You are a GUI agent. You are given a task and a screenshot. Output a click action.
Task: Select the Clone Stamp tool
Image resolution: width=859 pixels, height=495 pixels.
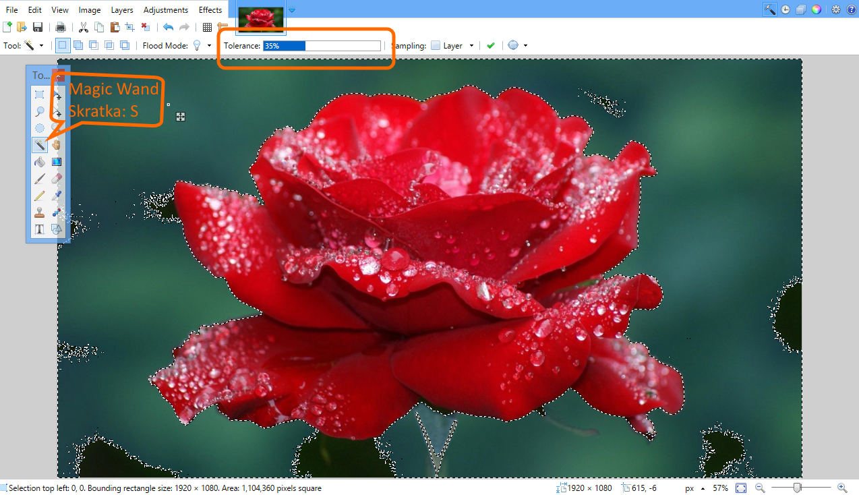pyautogui.click(x=40, y=212)
